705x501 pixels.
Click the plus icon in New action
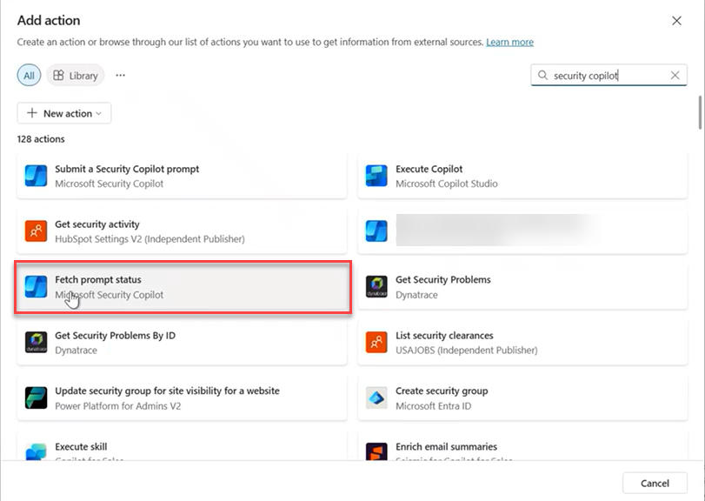point(32,113)
